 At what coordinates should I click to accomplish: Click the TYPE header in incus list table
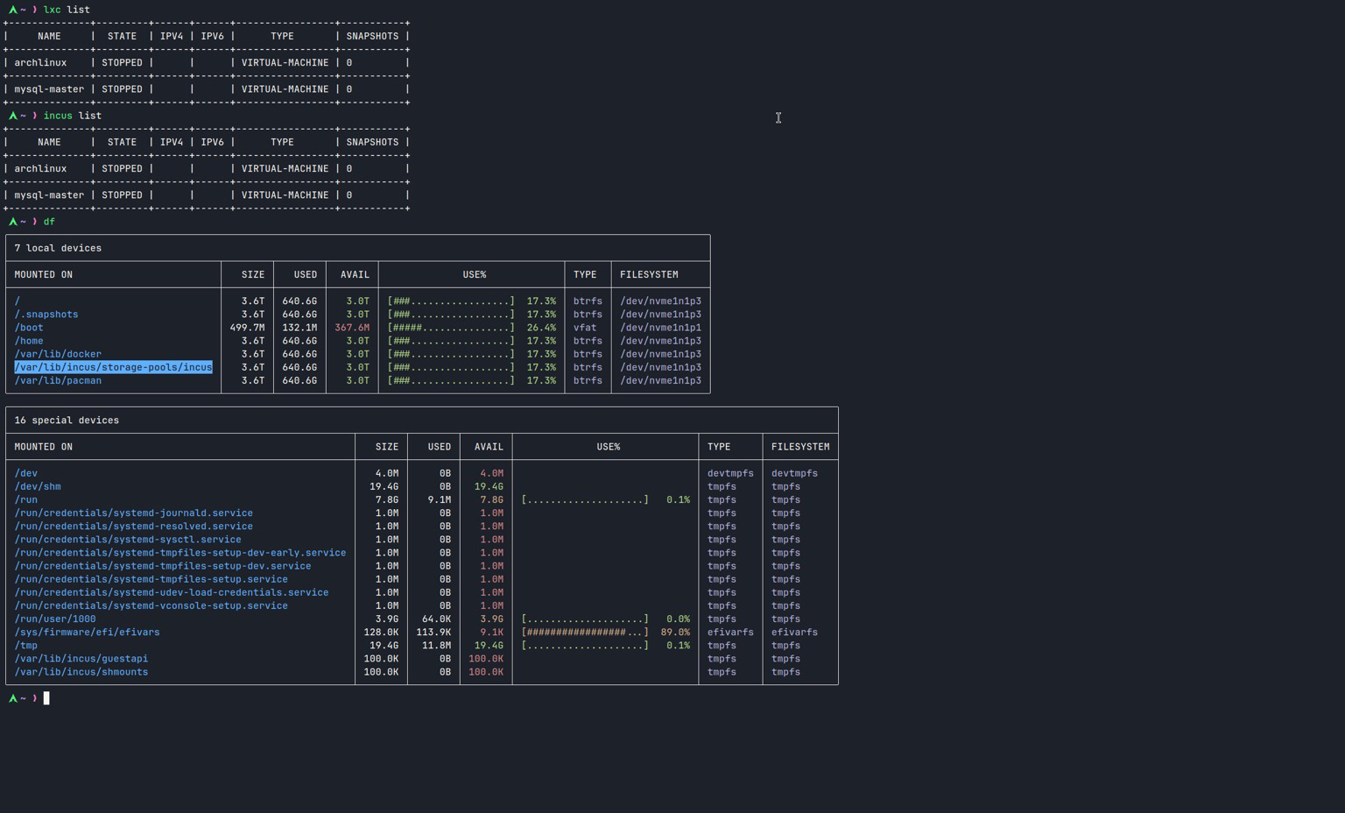click(x=282, y=142)
